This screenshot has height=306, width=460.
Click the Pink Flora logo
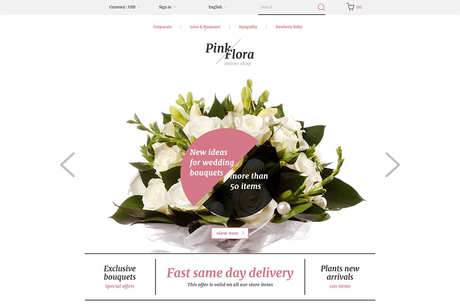(x=230, y=53)
